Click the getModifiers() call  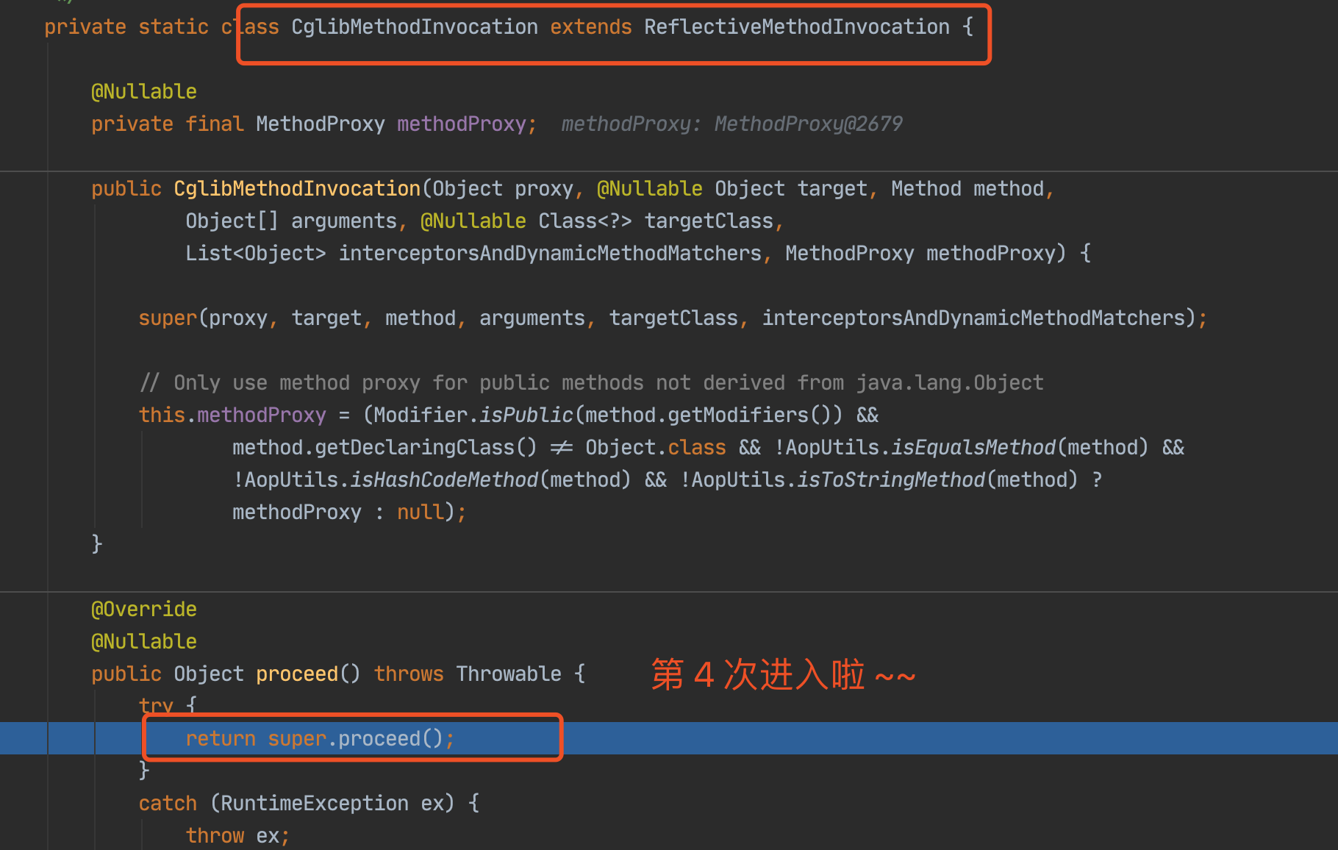coord(750,415)
